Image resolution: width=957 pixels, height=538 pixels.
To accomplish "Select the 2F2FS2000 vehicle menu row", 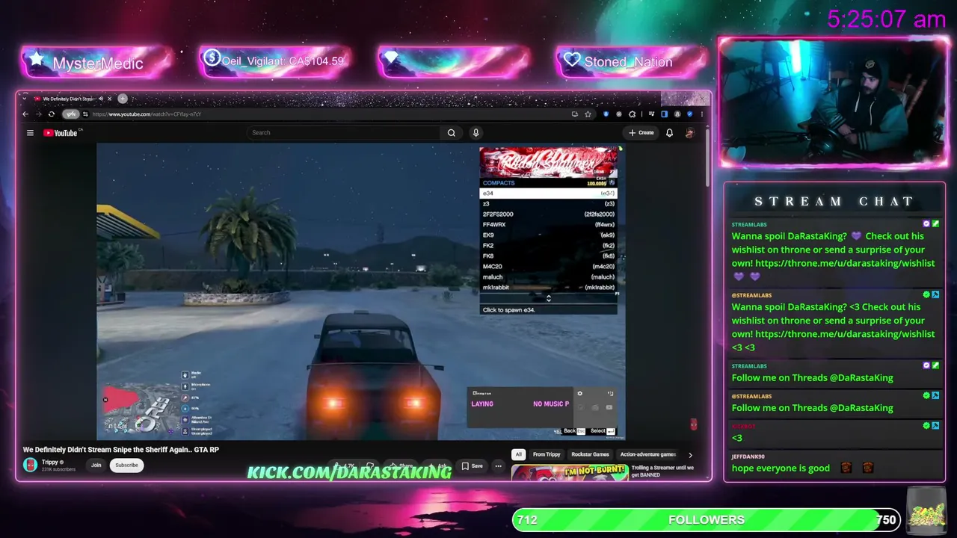I will [548, 214].
